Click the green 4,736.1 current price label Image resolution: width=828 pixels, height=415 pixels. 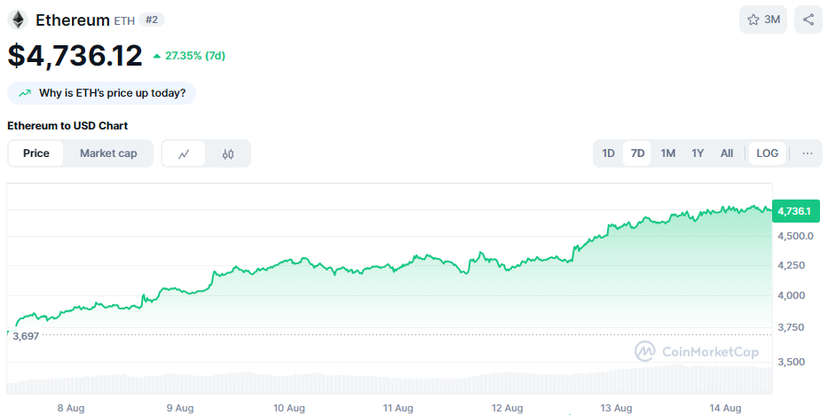[x=796, y=211]
